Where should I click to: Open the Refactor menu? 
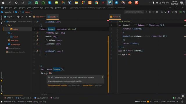coord(35,8)
